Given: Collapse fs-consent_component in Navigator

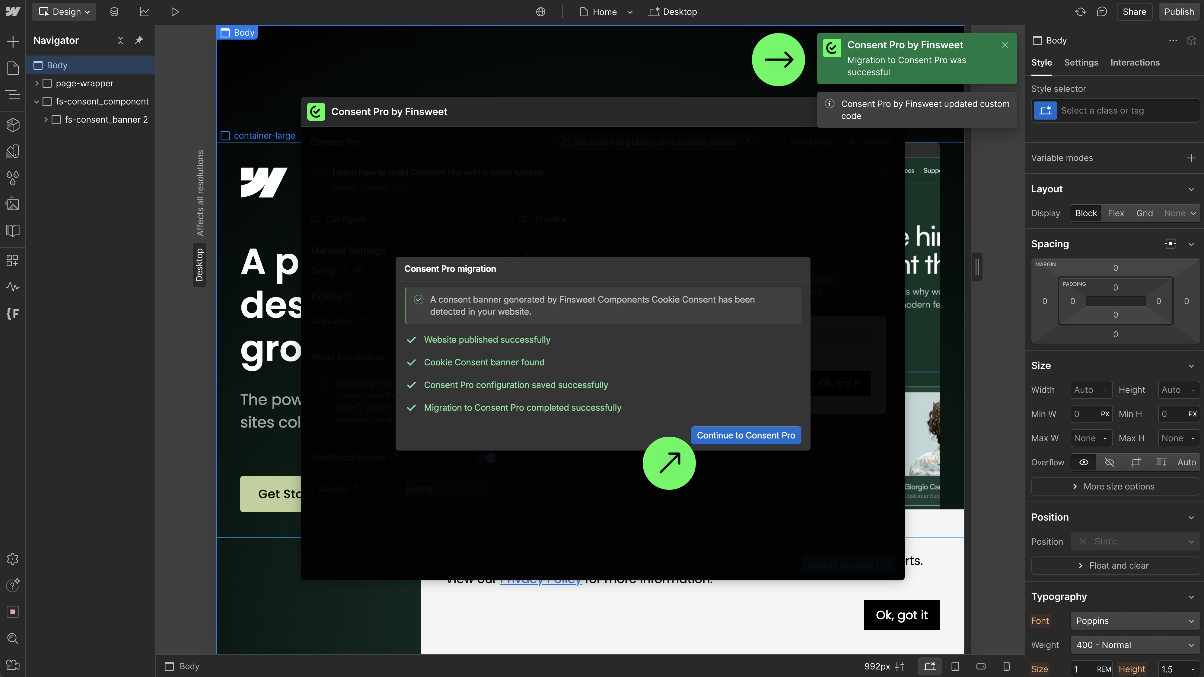Looking at the screenshot, I should click(37, 101).
